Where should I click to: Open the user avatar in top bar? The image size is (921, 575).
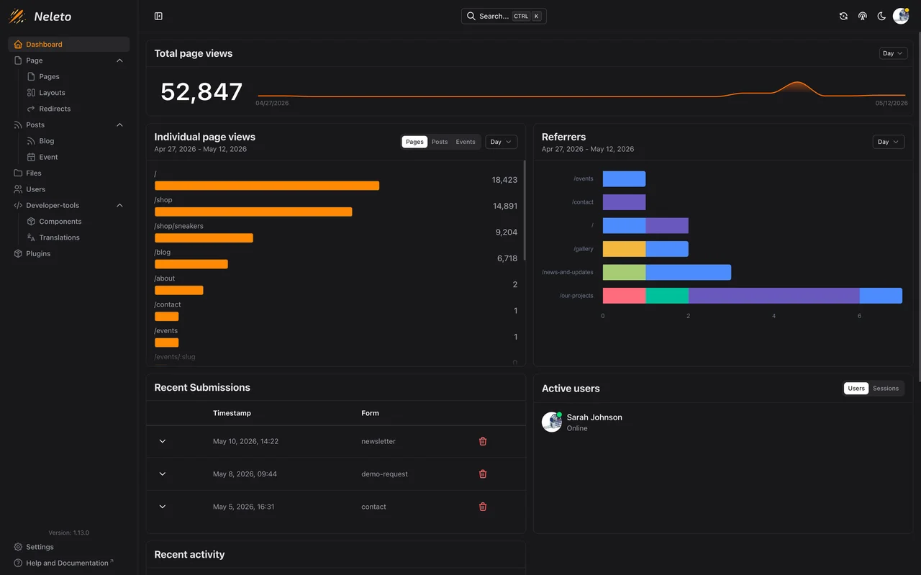coord(901,16)
